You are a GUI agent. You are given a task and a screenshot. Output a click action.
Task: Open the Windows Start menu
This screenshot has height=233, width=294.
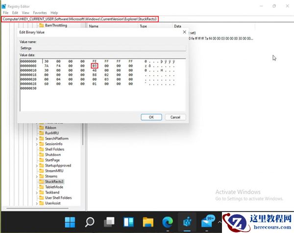[x=70, y=222]
